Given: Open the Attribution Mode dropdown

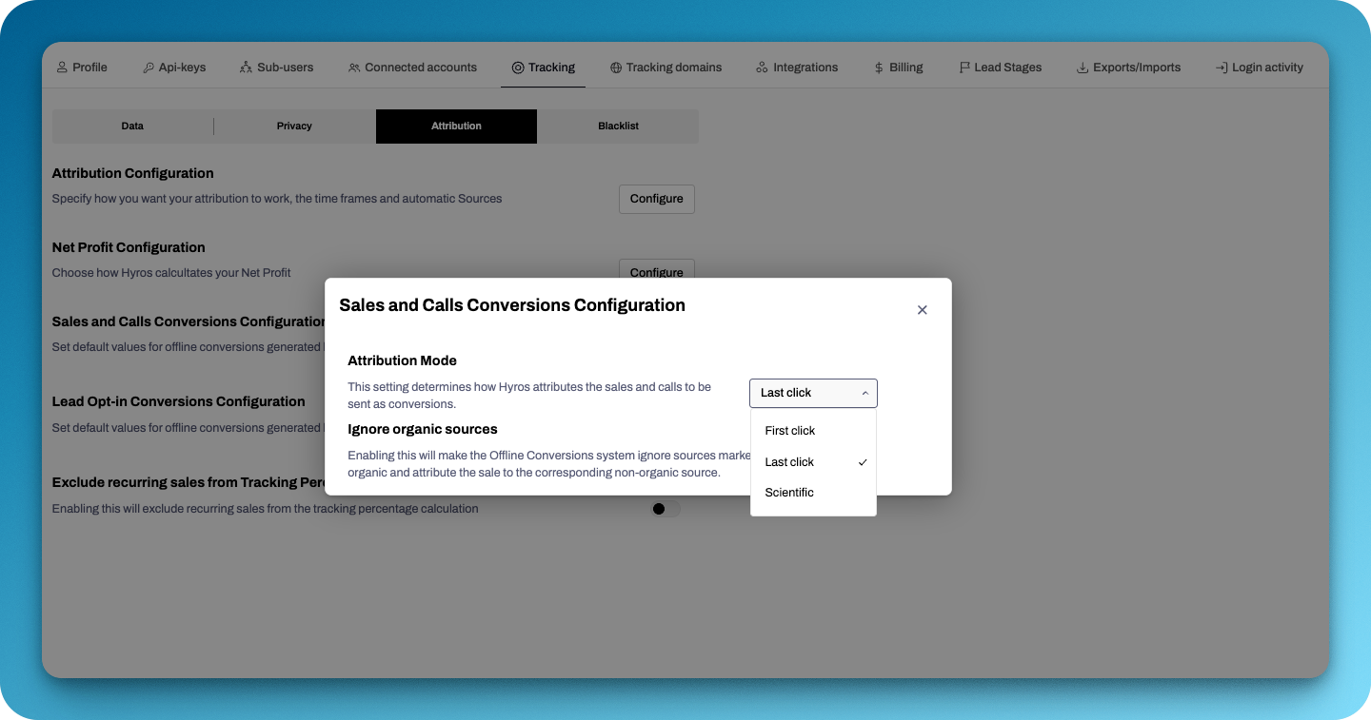Looking at the screenshot, I should pyautogui.click(x=813, y=393).
